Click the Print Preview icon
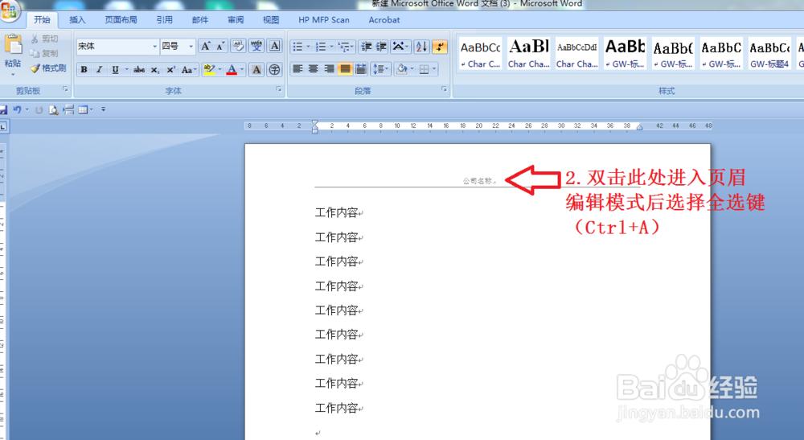Viewport: 804px width, 440px height. tap(53, 109)
